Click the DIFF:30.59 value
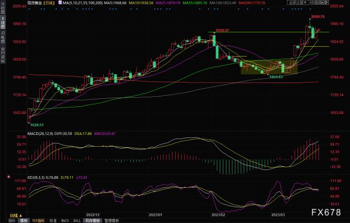This screenshot has height=223, width=350. coord(63,133)
